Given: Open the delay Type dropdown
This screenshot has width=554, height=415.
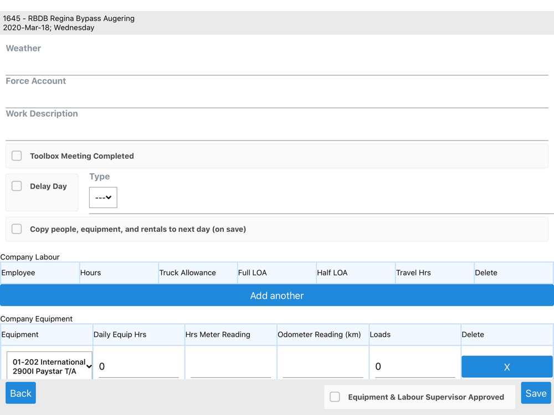Looking at the screenshot, I should pyautogui.click(x=103, y=198).
